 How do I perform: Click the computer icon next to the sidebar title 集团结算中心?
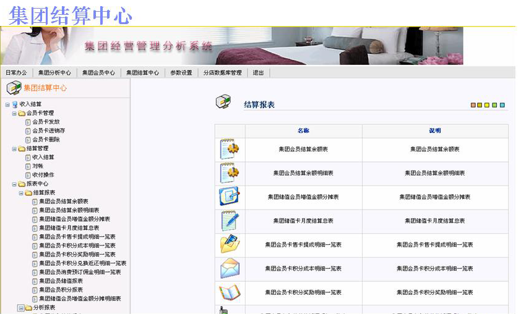tap(14, 88)
